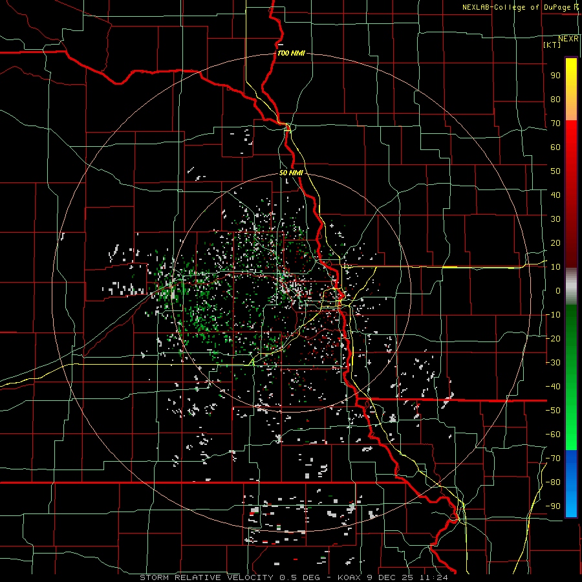582x582 pixels.
Task: Click the positive 20 scale label
Action: tap(555, 243)
